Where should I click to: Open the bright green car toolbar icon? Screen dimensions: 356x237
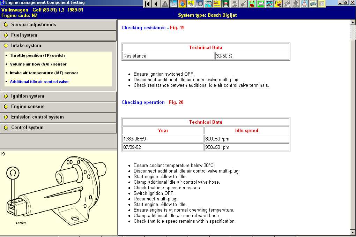(261, 3)
